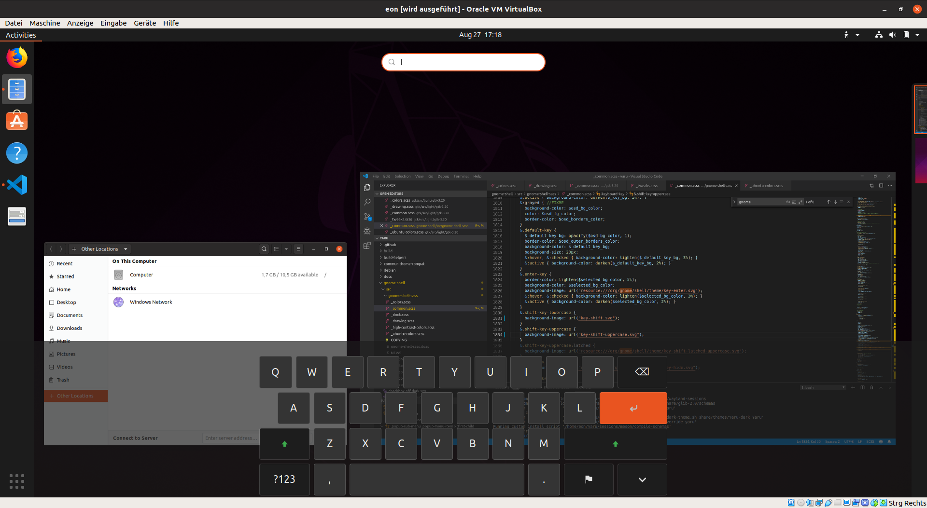The width and height of the screenshot is (927, 508).
Task: Toggle Match Whole Word in the find widget
Action: pyautogui.click(x=794, y=202)
